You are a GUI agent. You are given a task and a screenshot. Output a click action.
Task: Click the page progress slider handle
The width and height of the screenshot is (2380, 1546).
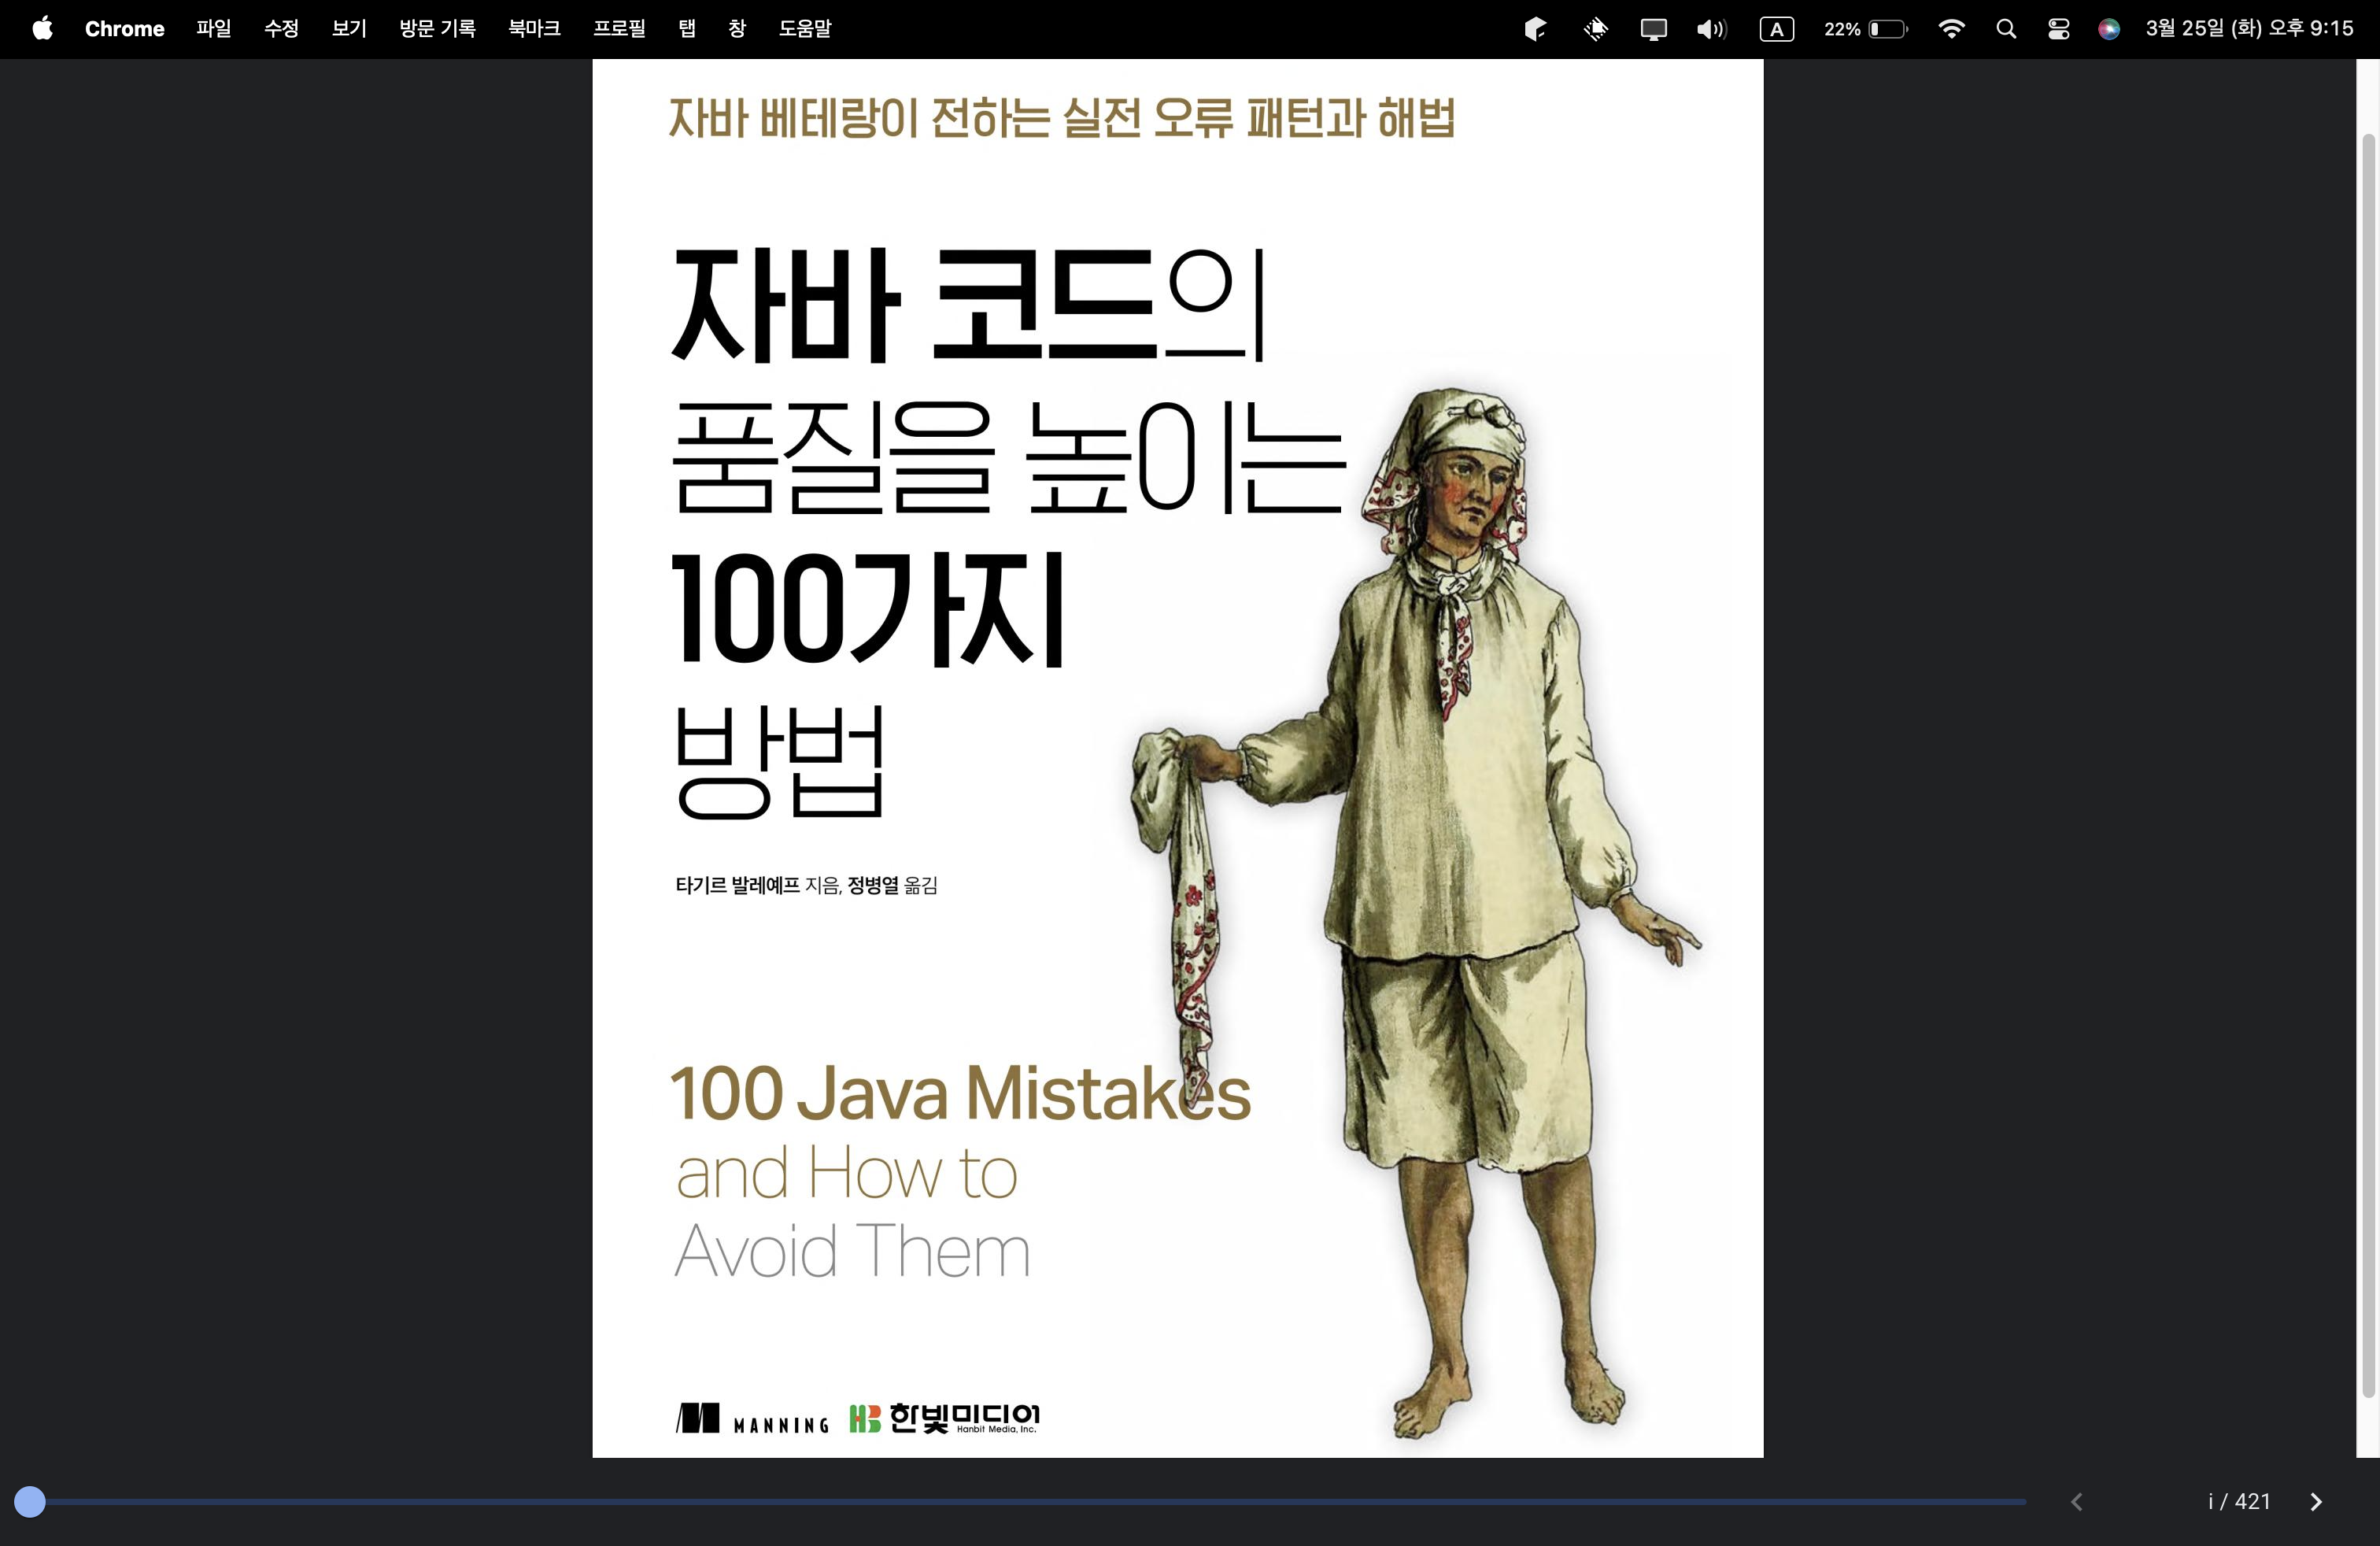coord(30,1501)
